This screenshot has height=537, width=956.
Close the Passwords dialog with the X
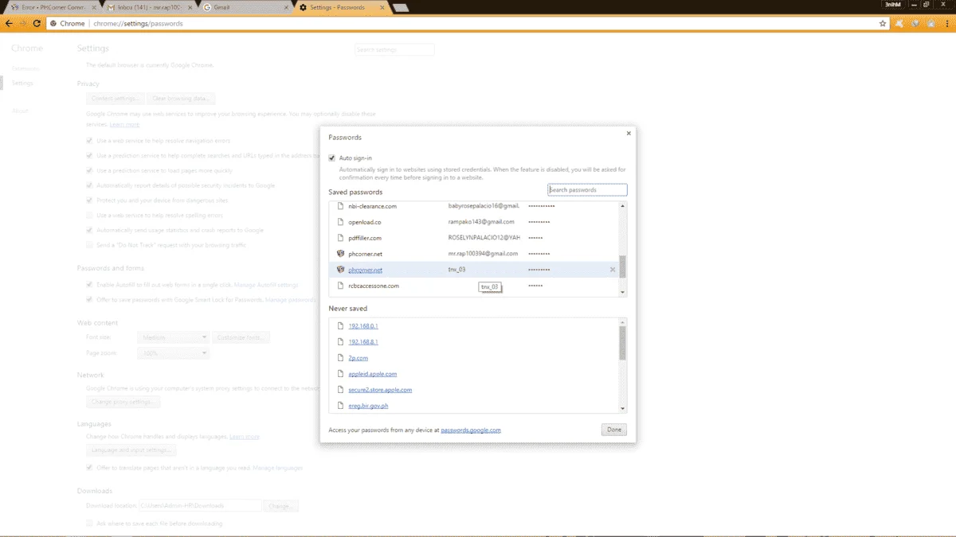tap(629, 133)
